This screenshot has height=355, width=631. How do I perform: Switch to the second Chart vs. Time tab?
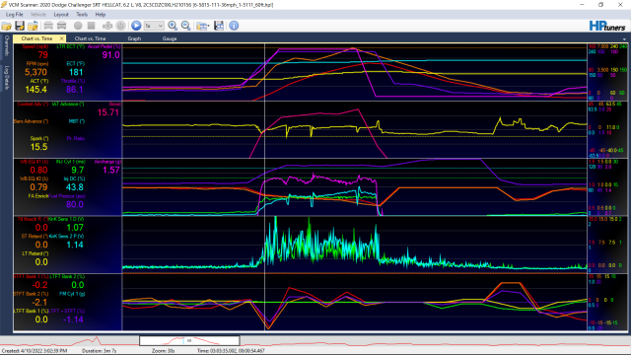click(x=90, y=38)
